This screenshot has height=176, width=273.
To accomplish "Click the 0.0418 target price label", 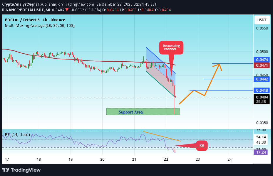I will pyautogui.click(x=262, y=90).
